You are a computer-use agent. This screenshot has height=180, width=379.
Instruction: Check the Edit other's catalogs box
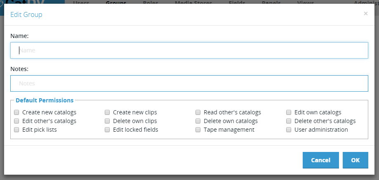[16, 121]
